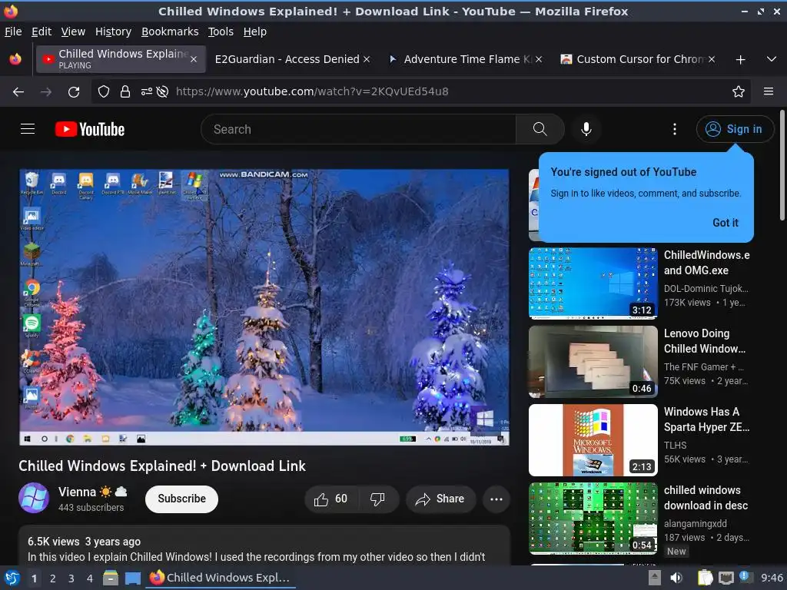Screen dimensions: 787x590
Task: Dismiss the popup with Got it
Action: [726, 222]
